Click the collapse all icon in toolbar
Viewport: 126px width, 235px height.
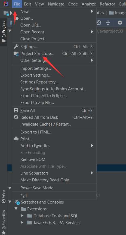click(108, 23)
